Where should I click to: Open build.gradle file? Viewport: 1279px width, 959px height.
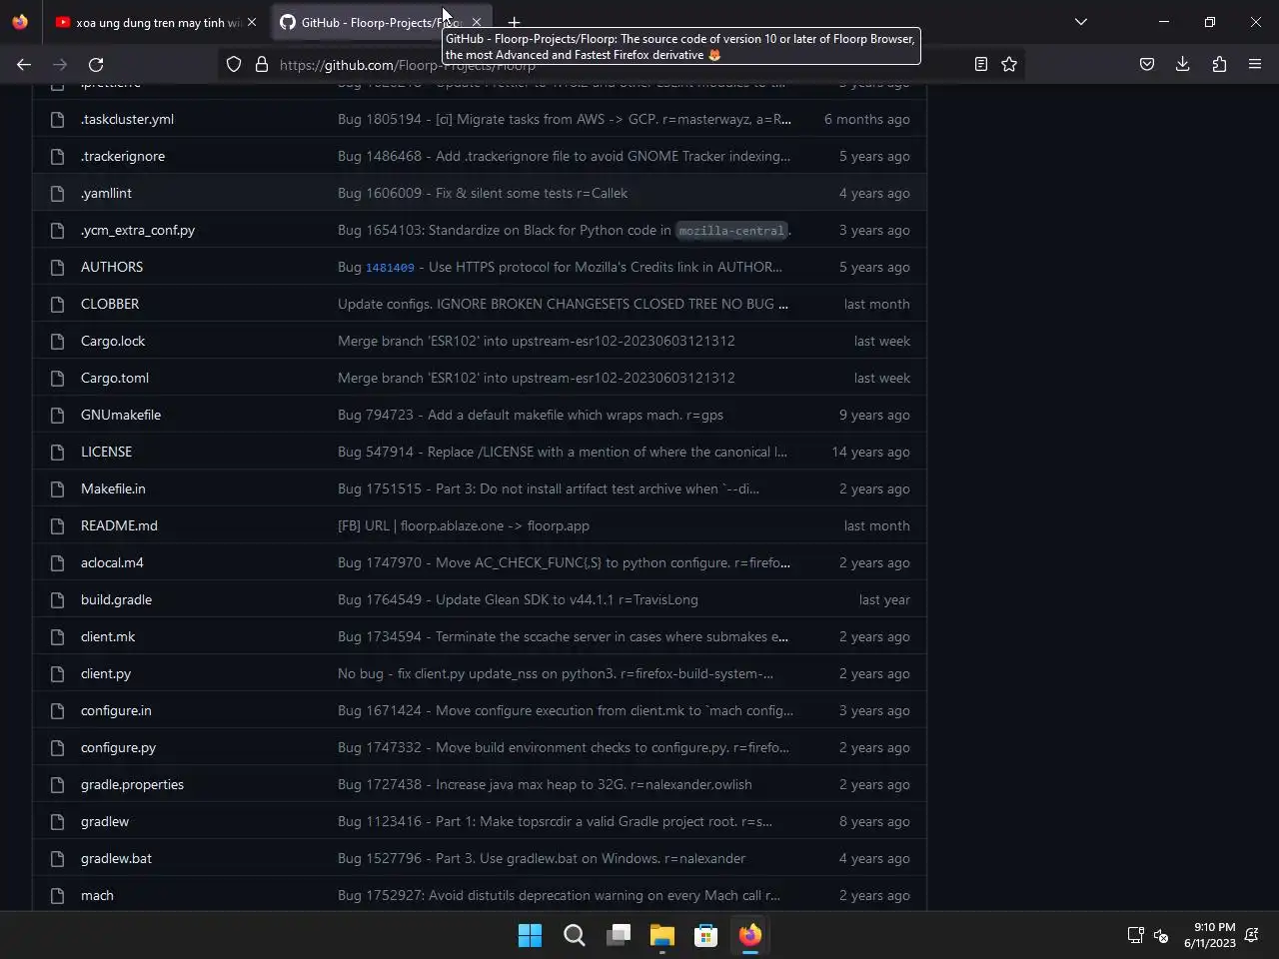point(116,599)
